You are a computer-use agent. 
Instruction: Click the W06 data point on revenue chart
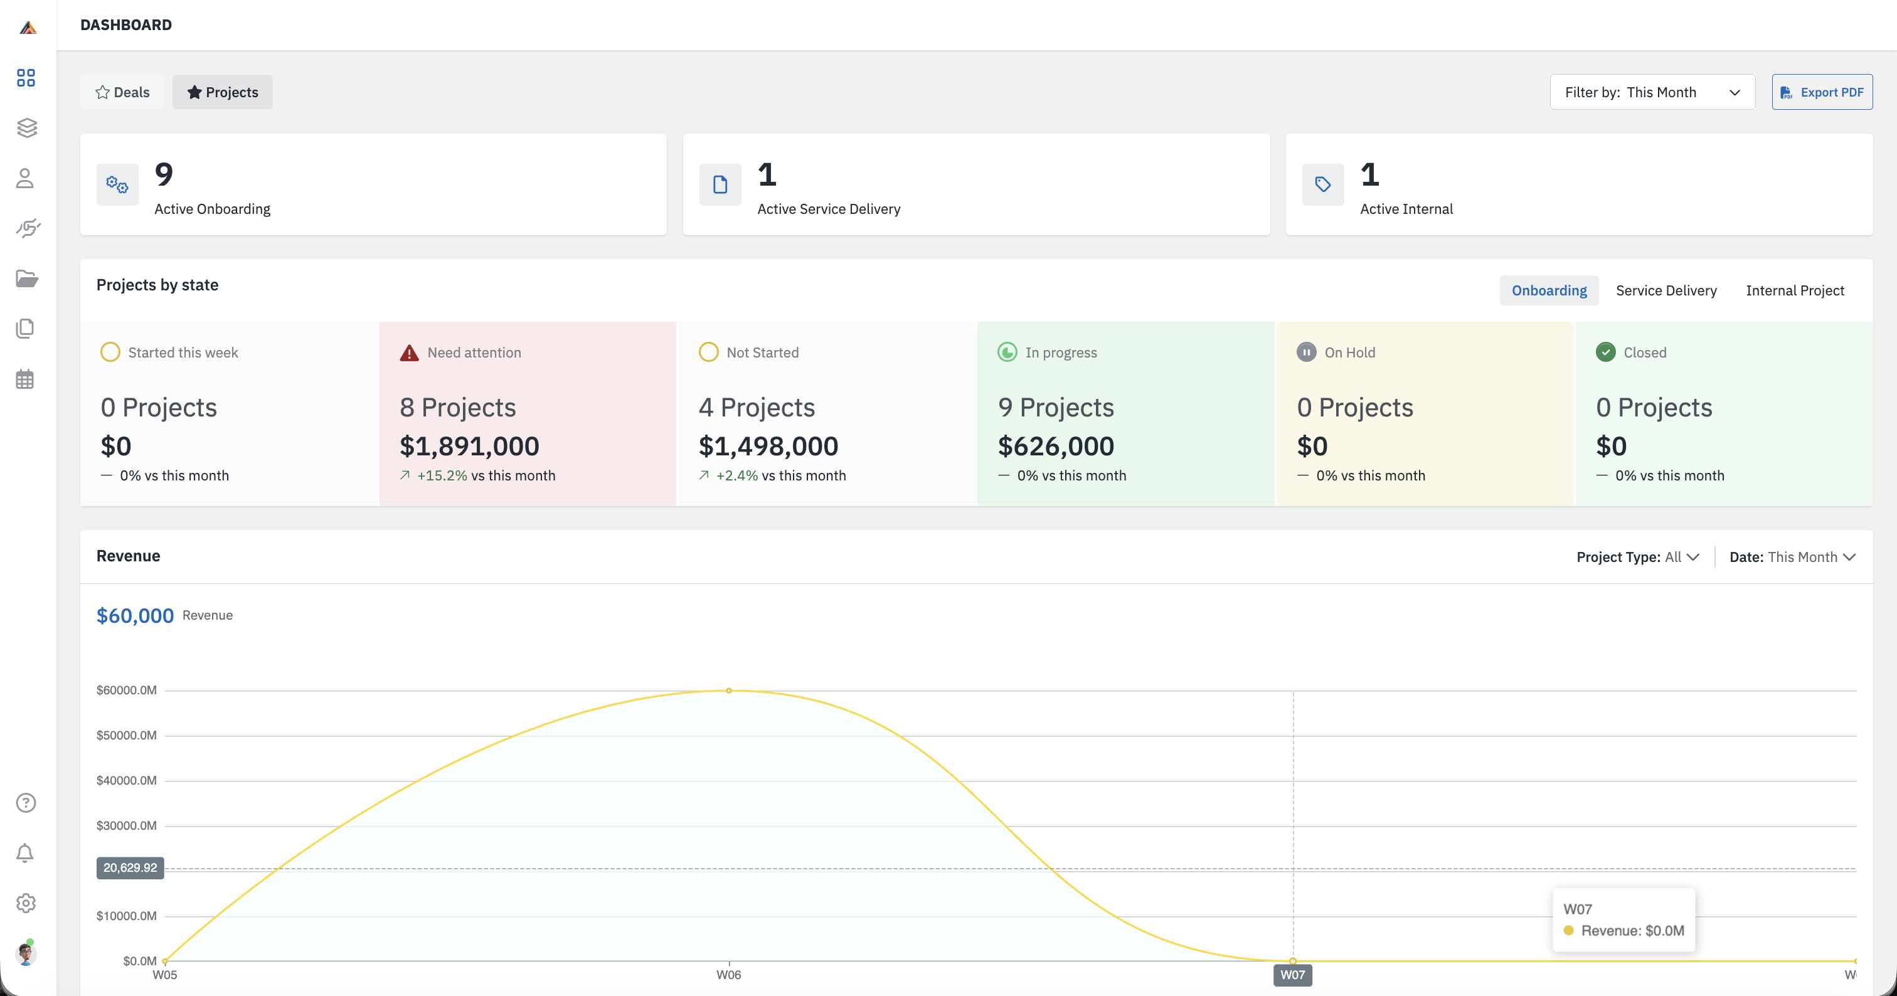(x=728, y=690)
